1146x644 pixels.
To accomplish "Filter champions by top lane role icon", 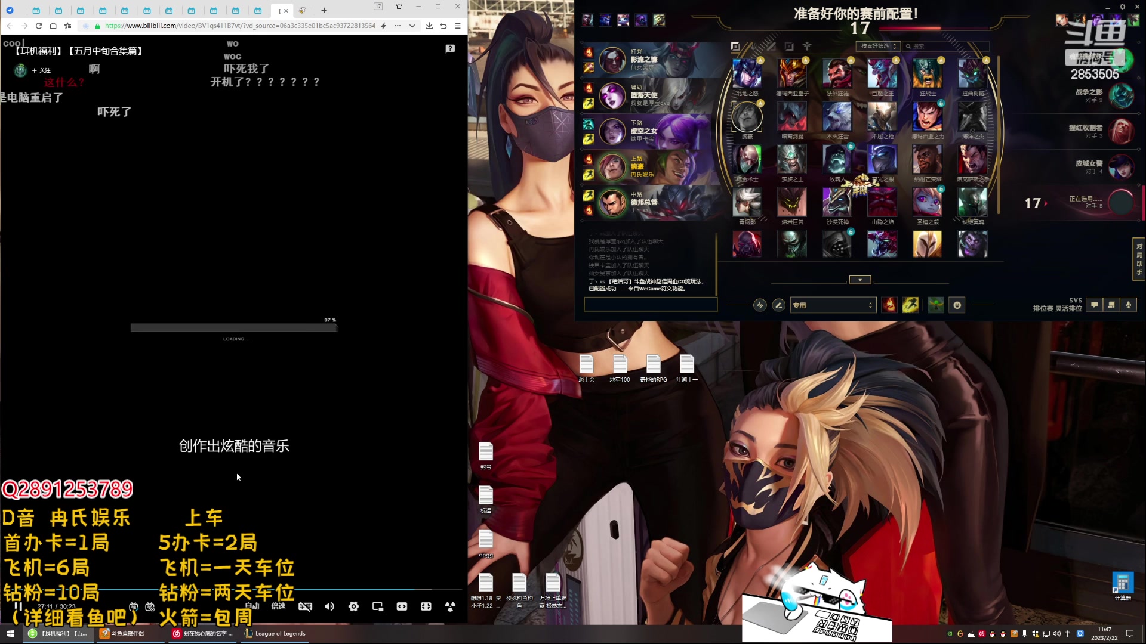I will (x=735, y=46).
